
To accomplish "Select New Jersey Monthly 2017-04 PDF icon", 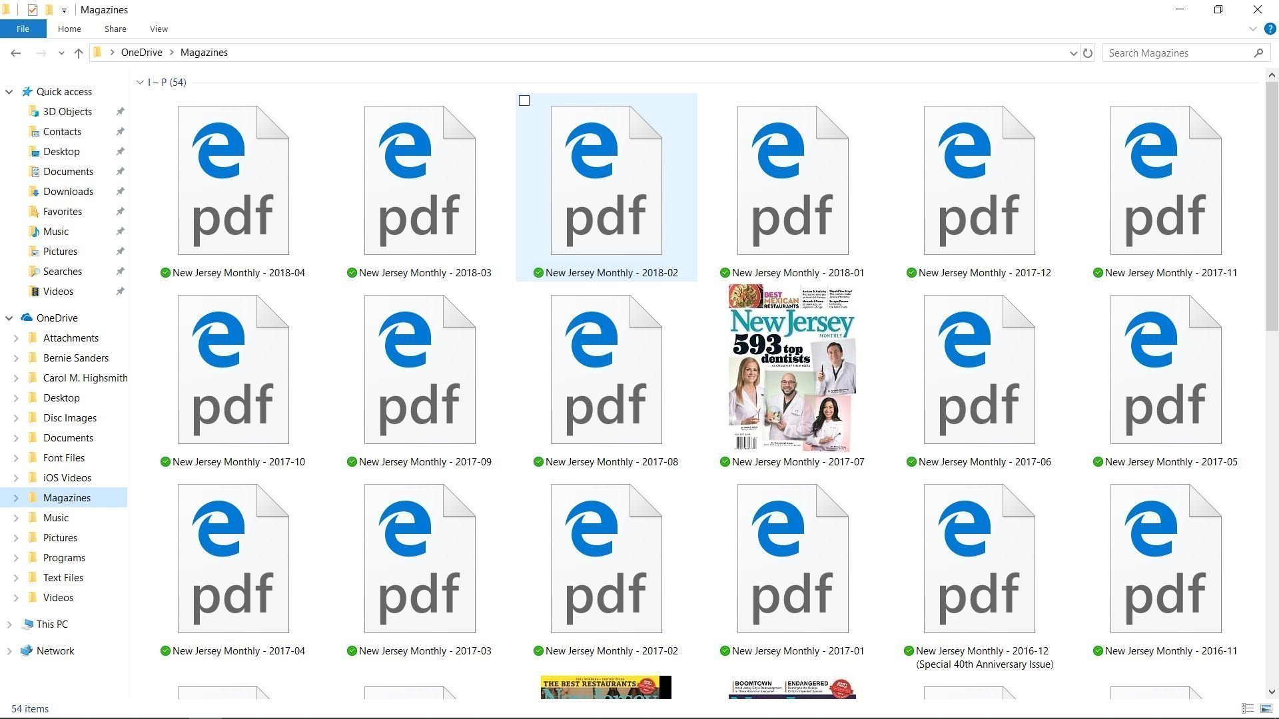I will 233,559.
